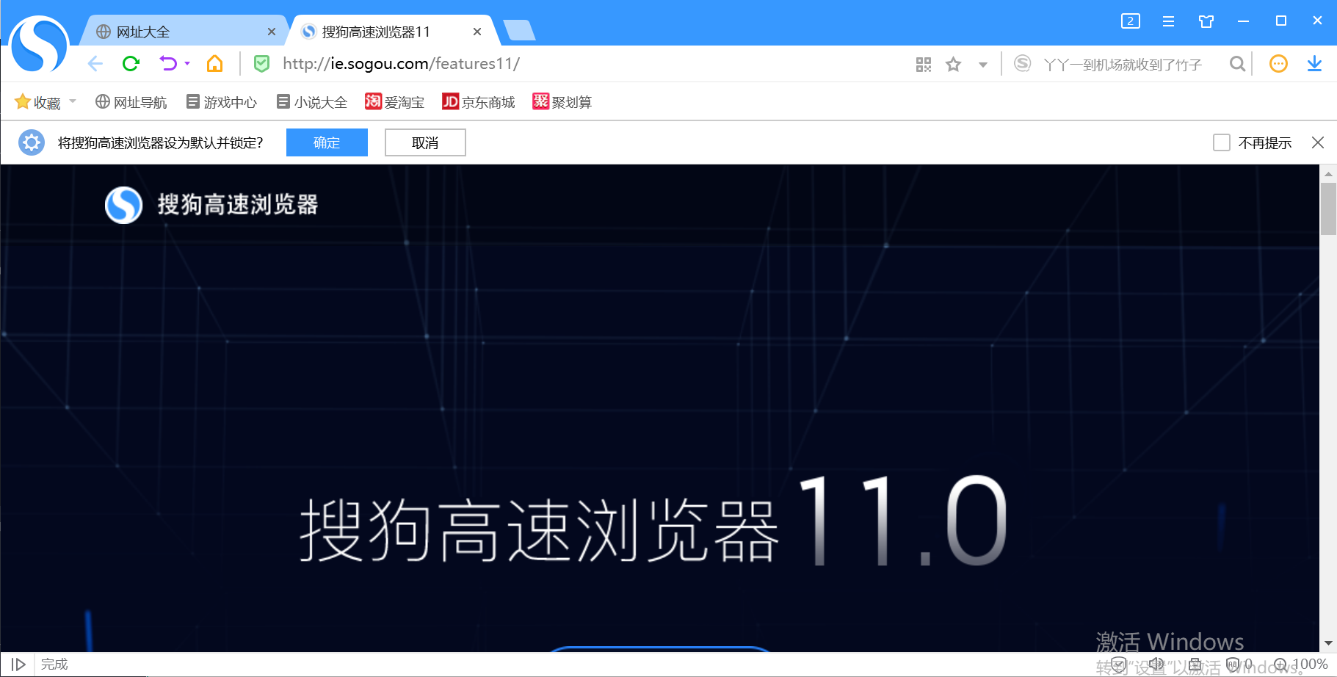Dismiss the default browser prompt bar

(x=1318, y=142)
